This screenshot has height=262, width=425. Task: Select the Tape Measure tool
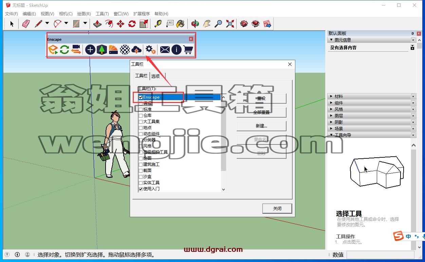point(158,23)
